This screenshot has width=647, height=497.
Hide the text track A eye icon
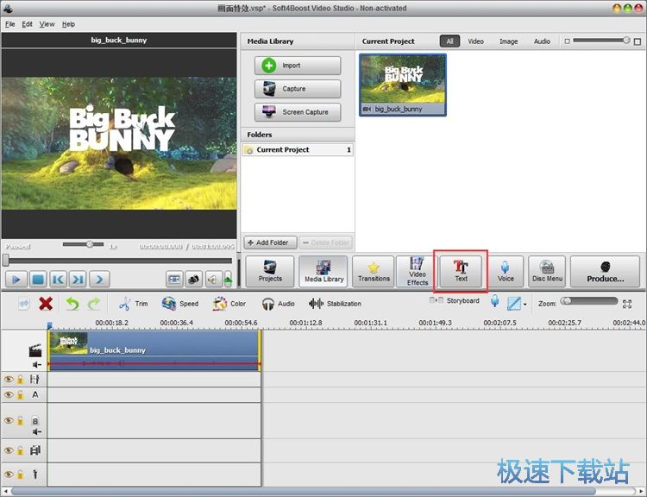pos(9,394)
